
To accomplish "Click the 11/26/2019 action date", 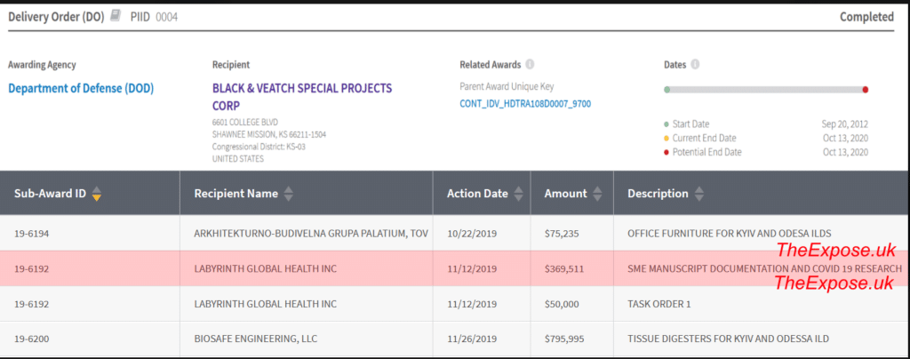I will click(472, 339).
